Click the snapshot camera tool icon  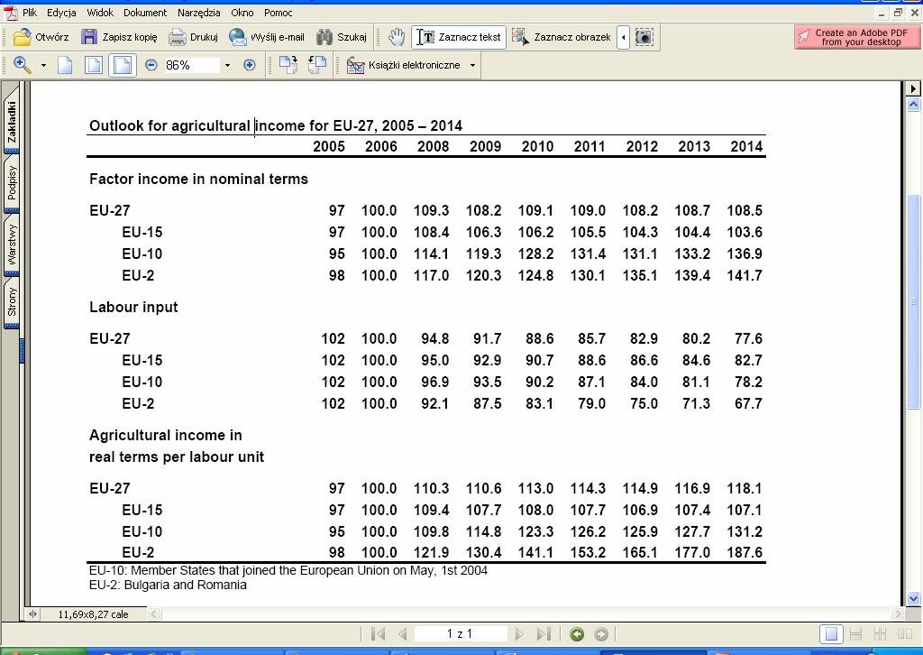(644, 37)
